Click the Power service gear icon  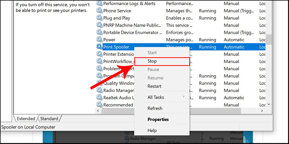click(99, 40)
